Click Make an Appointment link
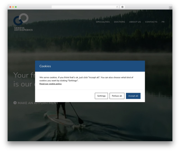This screenshot has height=152, width=180. pyautogui.click(x=38, y=103)
